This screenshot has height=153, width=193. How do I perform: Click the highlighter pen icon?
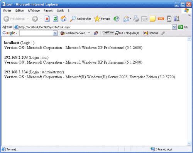pos(163,33)
